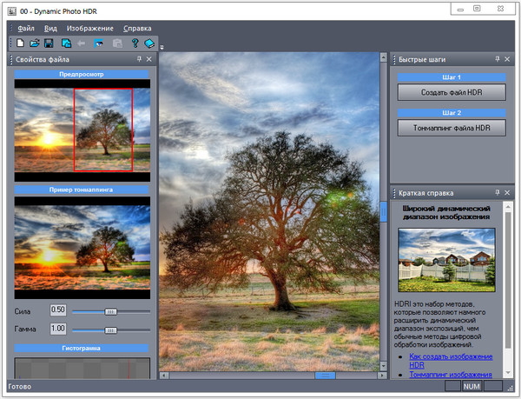The image size is (521, 399).
Task: Click the Open folder toolbar icon
Action: (35, 43)
